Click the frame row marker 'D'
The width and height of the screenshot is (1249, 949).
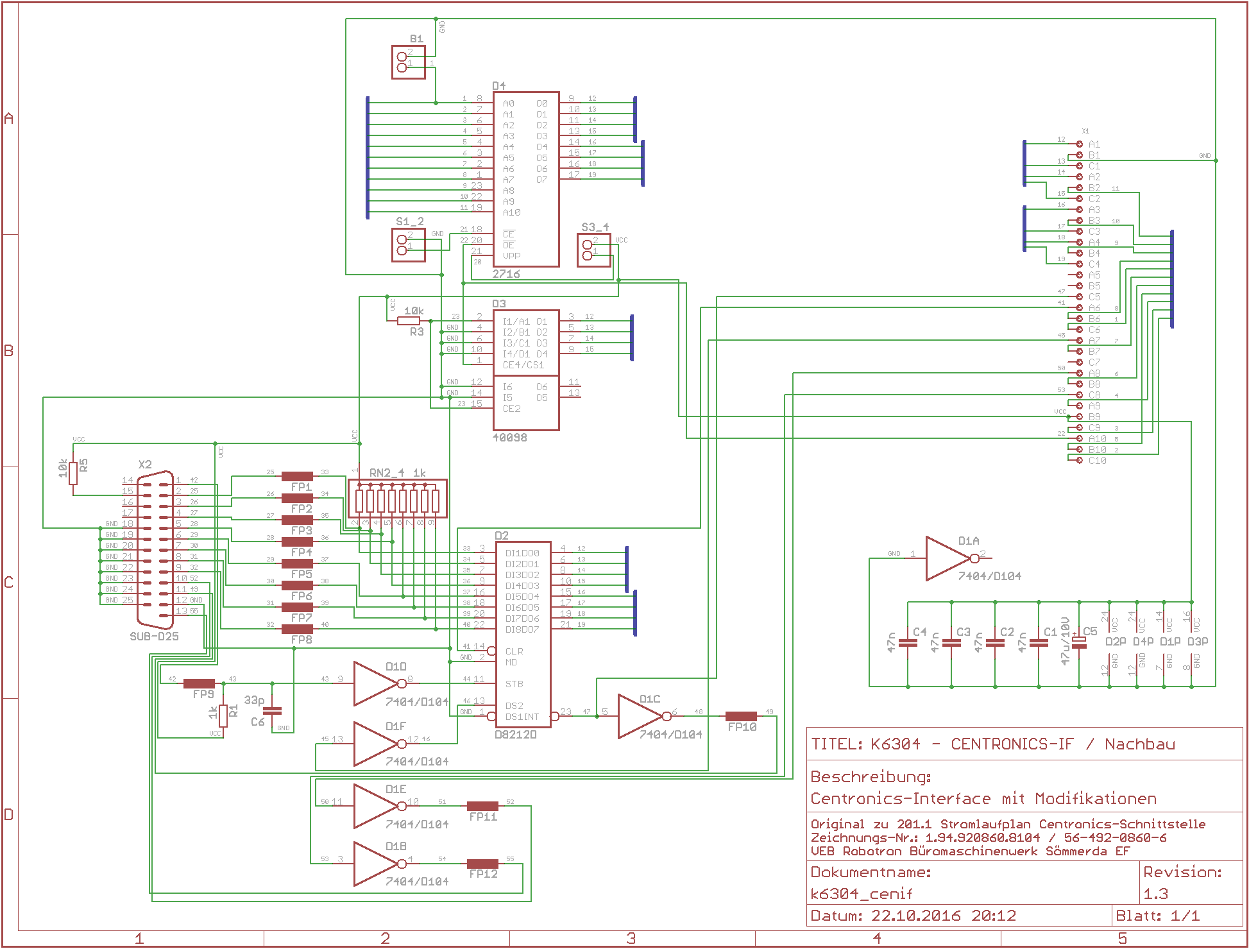tap(9, 815)
